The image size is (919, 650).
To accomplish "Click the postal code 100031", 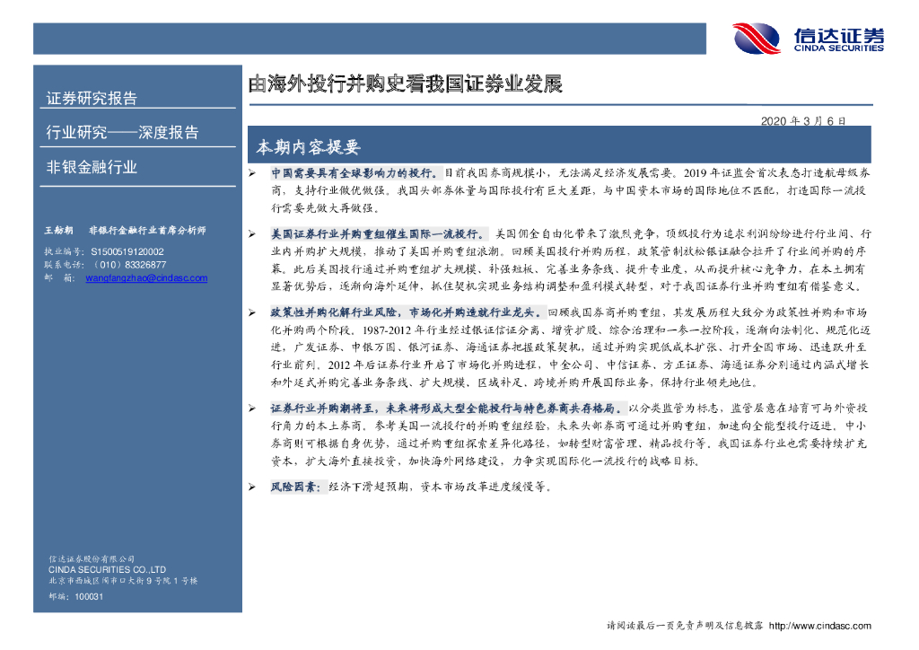I will tap(89, 597).
